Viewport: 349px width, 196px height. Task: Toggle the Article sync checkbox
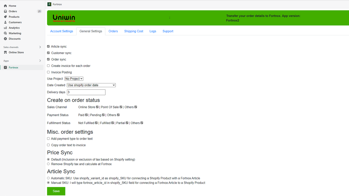click(48, 46)
